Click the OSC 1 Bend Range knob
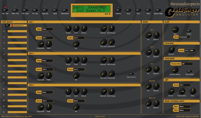The width and height of the screenshot is (201, 118). pos(111,28)
